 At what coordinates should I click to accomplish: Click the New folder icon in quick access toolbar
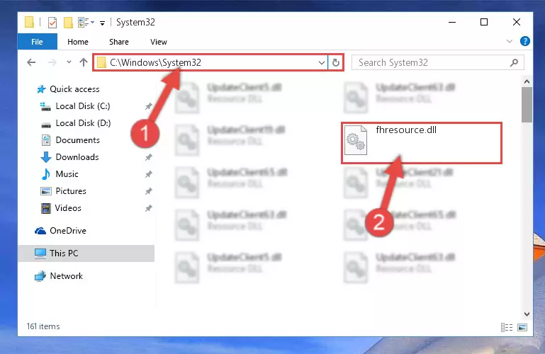point(68,23)
